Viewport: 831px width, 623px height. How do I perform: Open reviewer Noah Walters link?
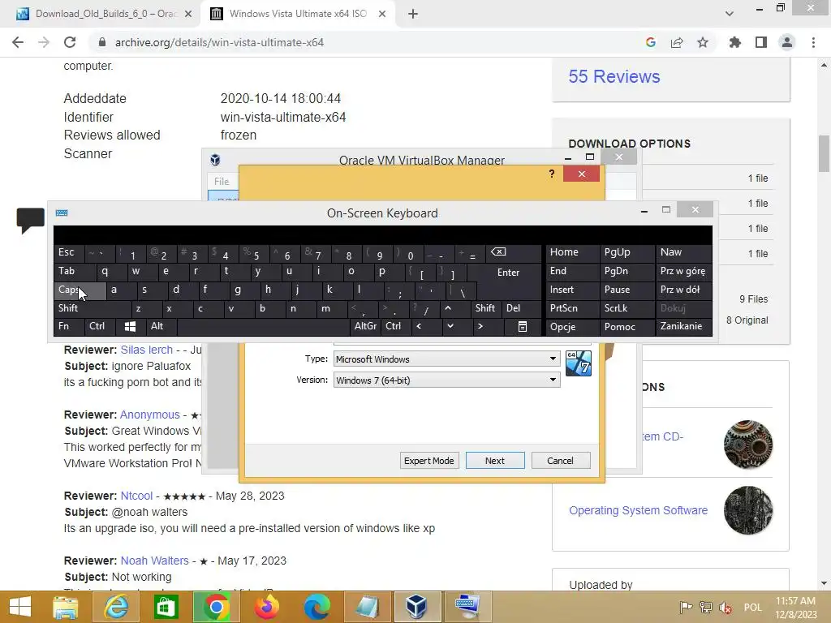pyautogui.click(x=154, y=561)
